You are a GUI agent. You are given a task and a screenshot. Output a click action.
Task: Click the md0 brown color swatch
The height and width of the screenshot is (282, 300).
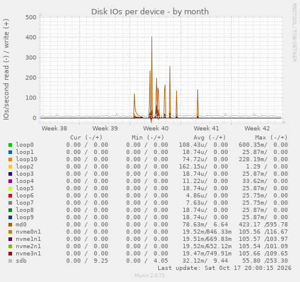(x=10, y=225)
